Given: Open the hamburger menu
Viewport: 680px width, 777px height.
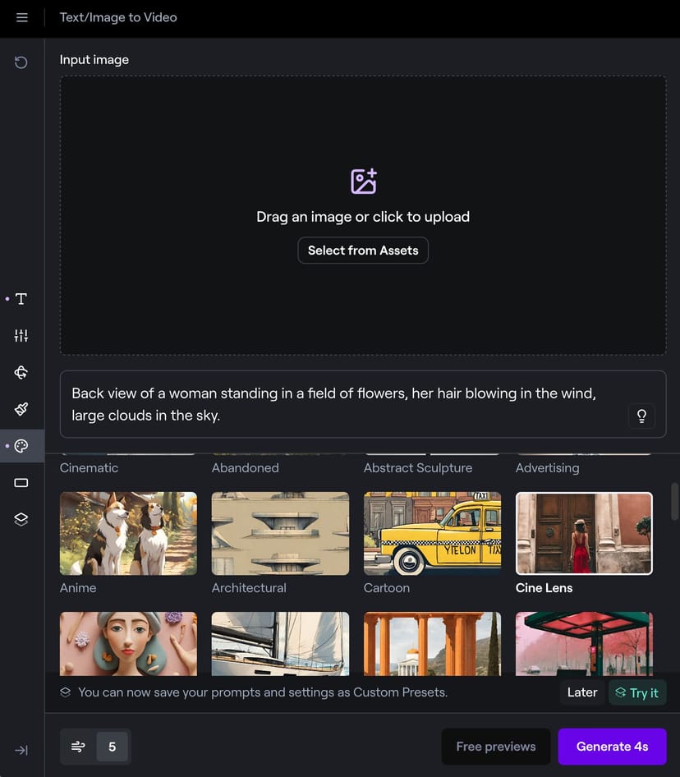Looking at the screenshot, I should [22, 17].
